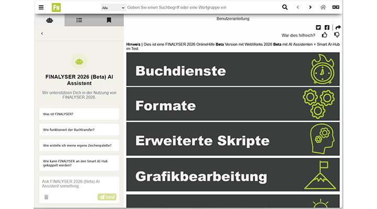Click the Ask FINALYSER message field
Screen dimensions: 377x209
[79, 184]
